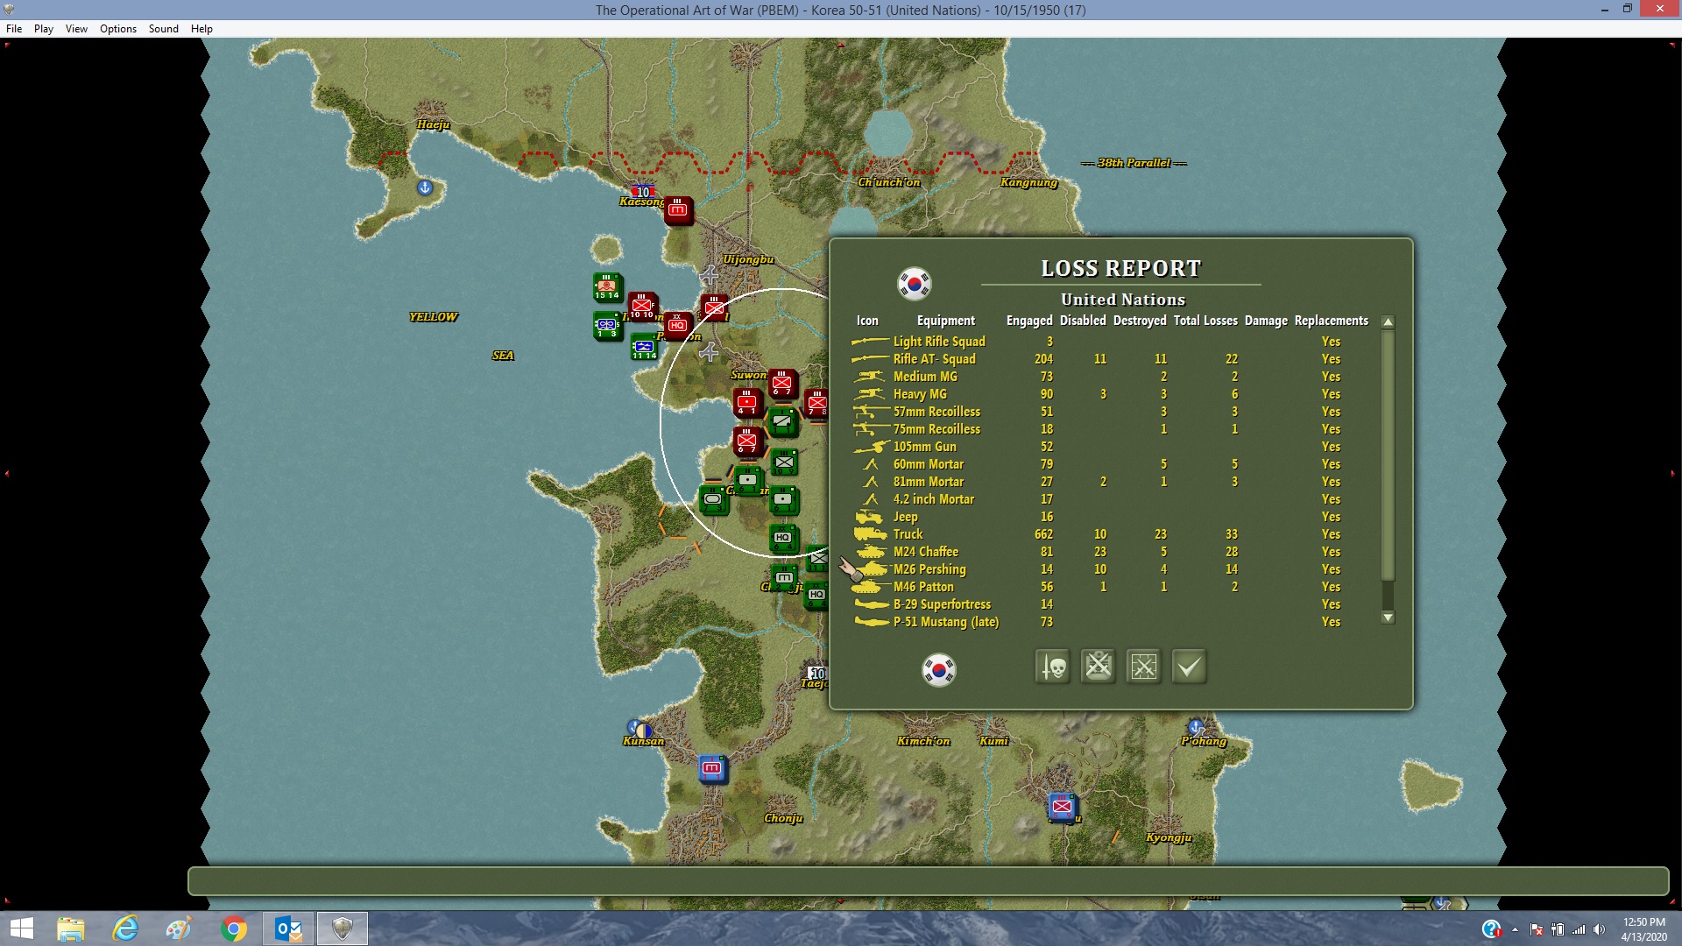The width and height of the screenshot is (1682, 946).
Task: Select the green unit with strength 15 14
Action: pyautogui.click(x=607, y=286)
